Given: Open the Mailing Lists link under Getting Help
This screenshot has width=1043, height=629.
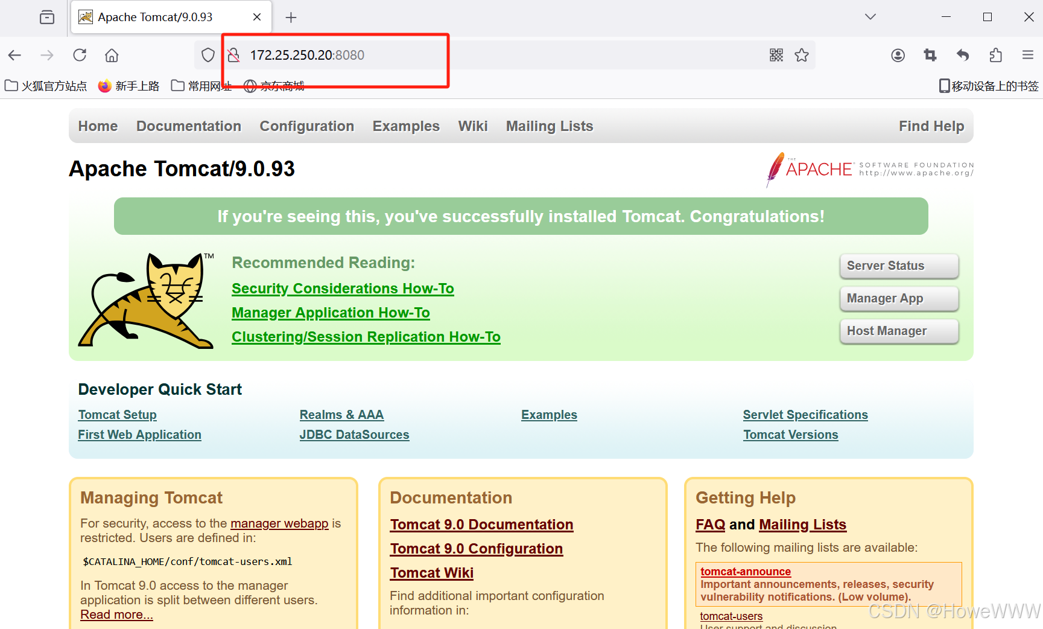Looking at the screenshot, I should click(x=803, y=525).
